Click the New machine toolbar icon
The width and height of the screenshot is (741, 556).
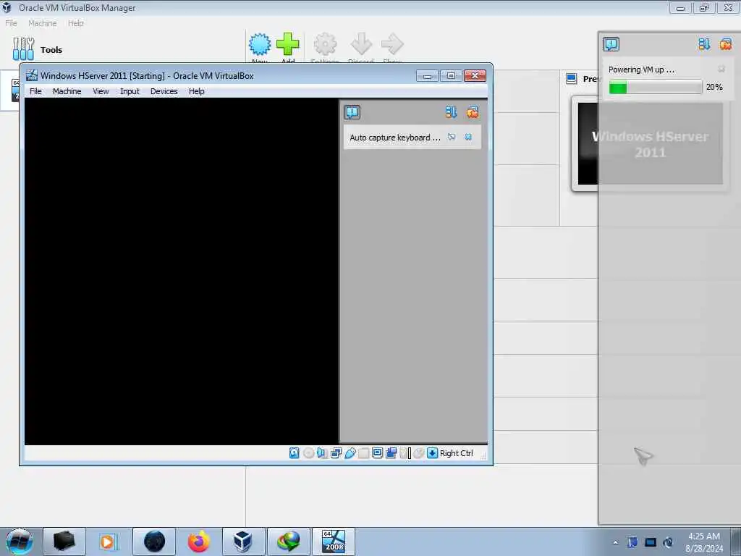point(260,44)
